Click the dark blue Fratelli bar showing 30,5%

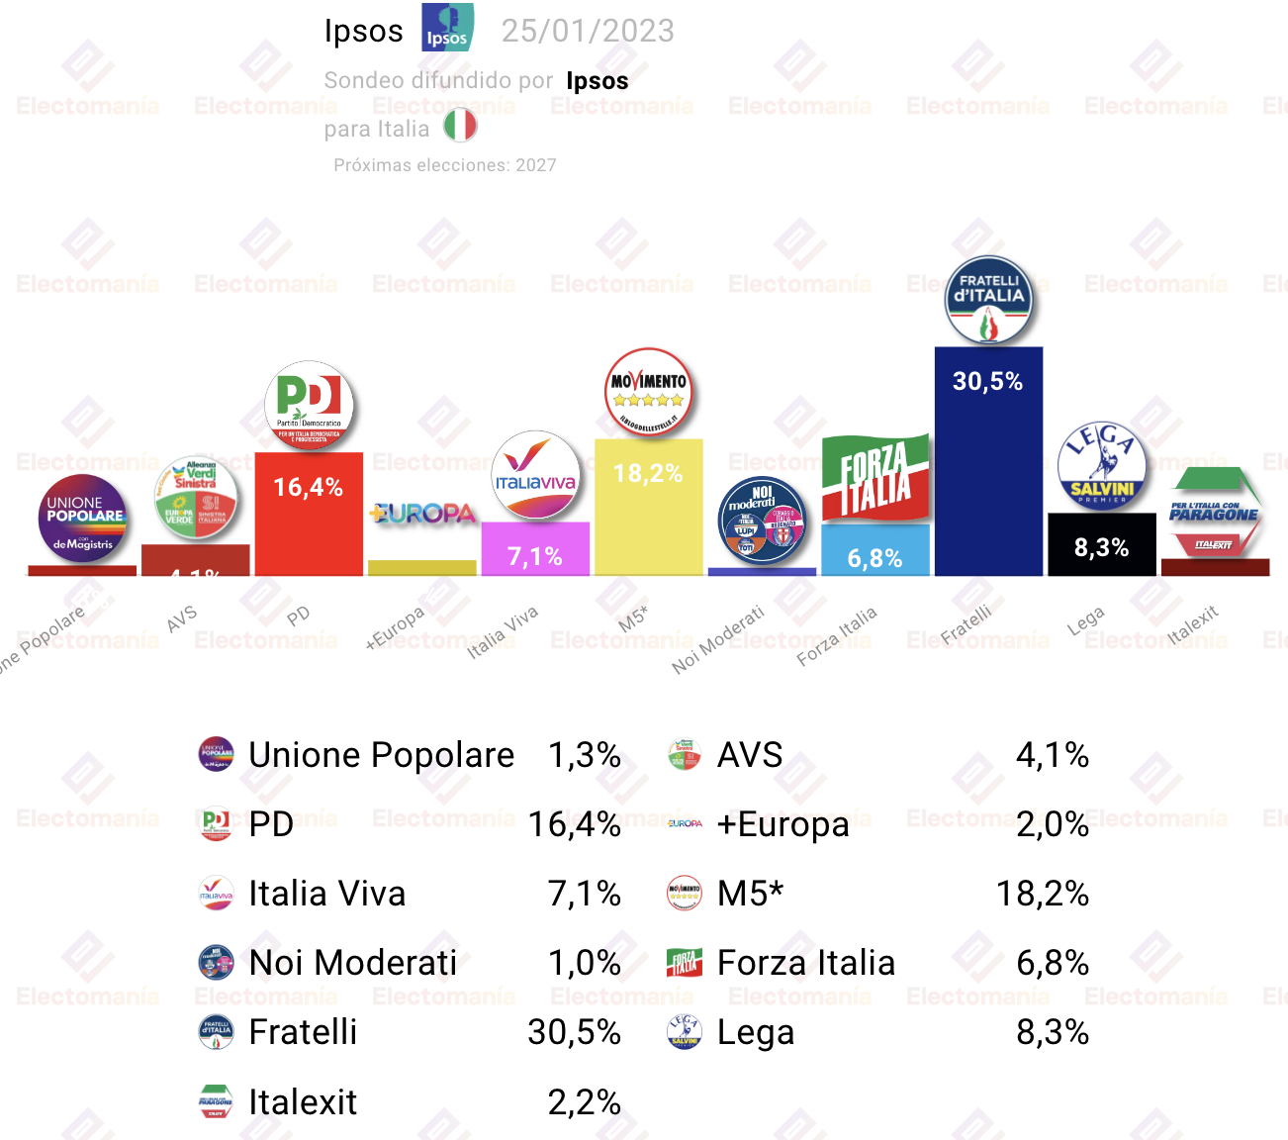988,461
